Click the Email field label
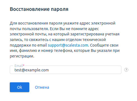This screenshot has width=137, height=101. pos(19,66)
